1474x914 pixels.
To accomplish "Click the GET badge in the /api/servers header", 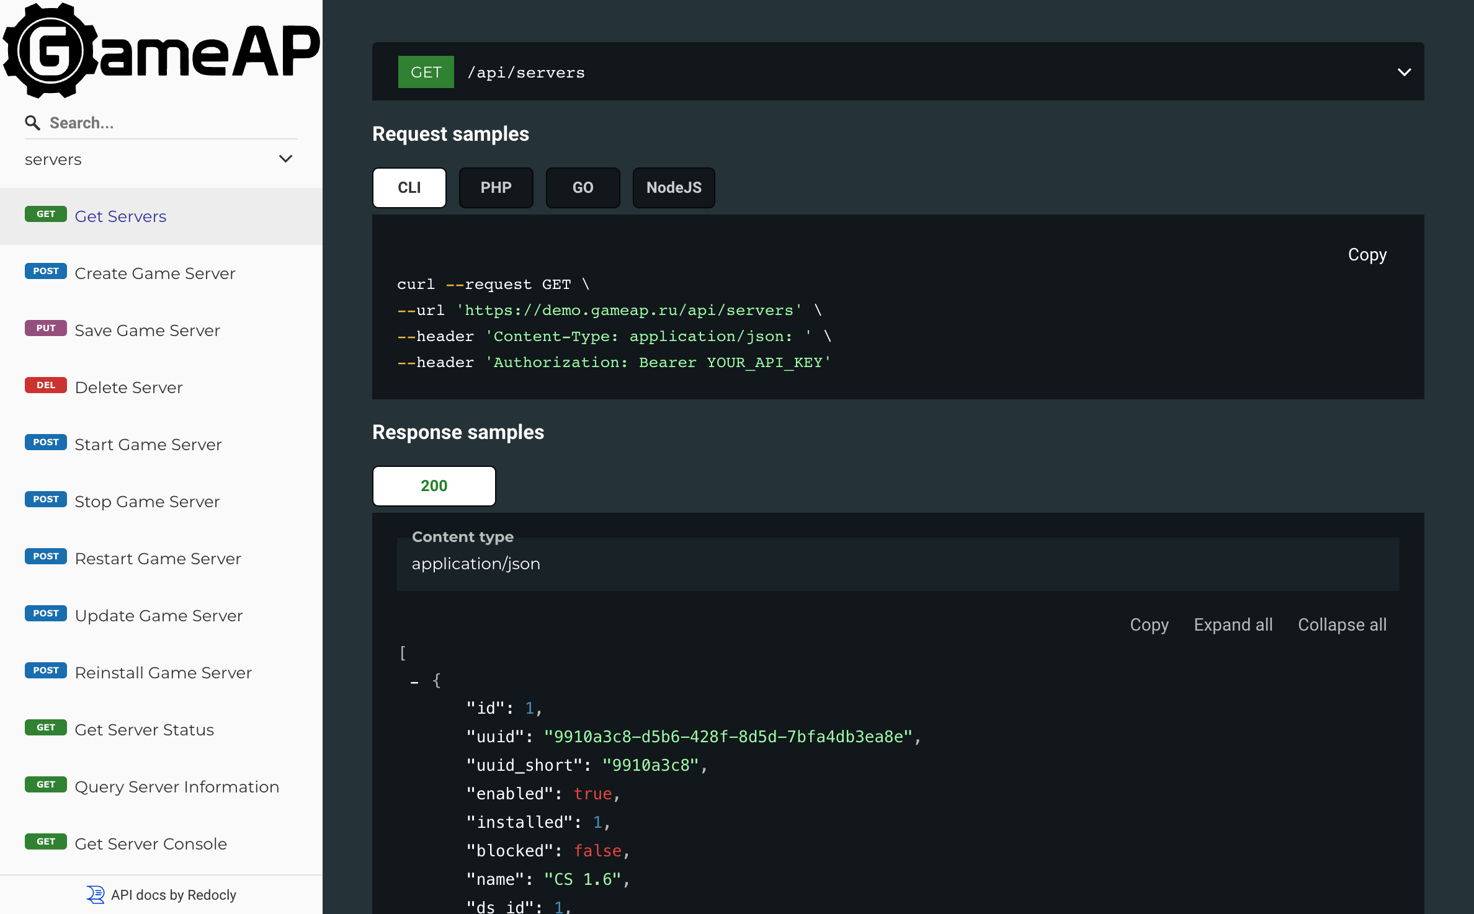I will tap(426, 71).
